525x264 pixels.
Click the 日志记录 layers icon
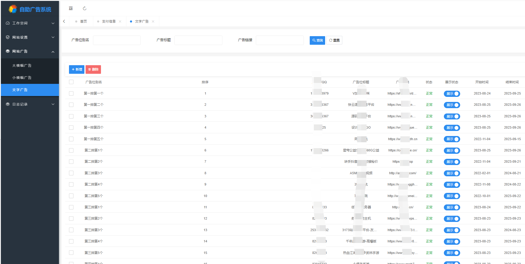8,104
